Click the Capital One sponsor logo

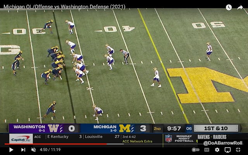(x=21, y=139)
